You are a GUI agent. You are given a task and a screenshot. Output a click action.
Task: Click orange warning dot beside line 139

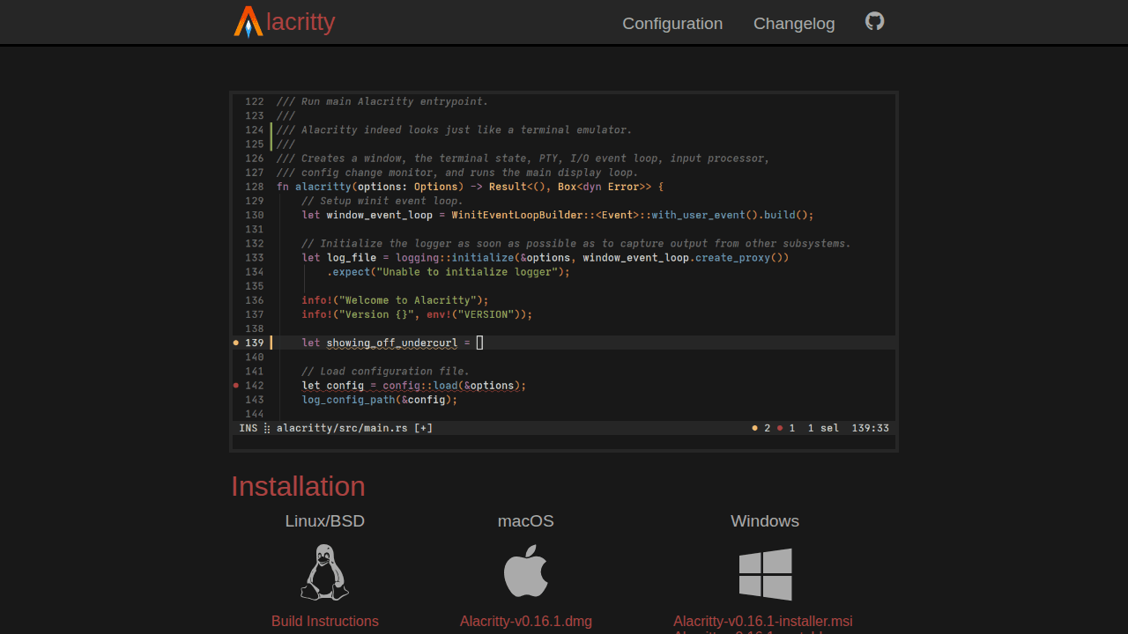point(236,343)
